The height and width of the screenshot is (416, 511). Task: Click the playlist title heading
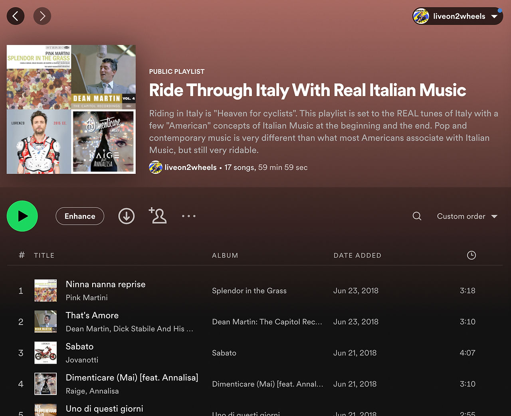click(307, 90)
